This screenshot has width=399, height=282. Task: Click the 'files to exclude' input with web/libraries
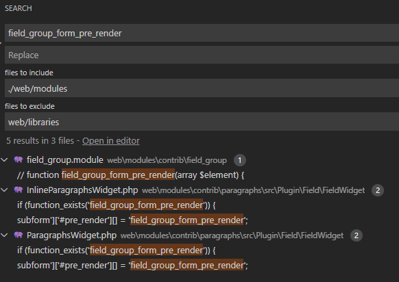202,121
